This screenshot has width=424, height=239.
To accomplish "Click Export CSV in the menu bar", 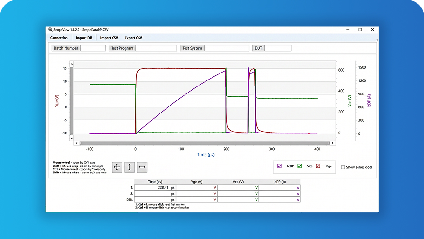I will click(133, 38).
